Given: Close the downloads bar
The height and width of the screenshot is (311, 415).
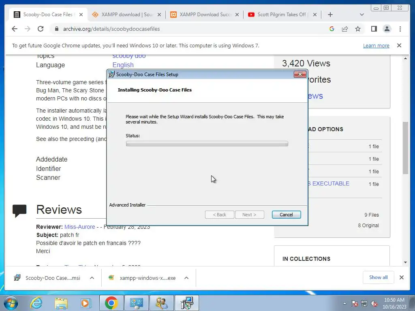Looking at the screenshot, I should pos(402,277).
